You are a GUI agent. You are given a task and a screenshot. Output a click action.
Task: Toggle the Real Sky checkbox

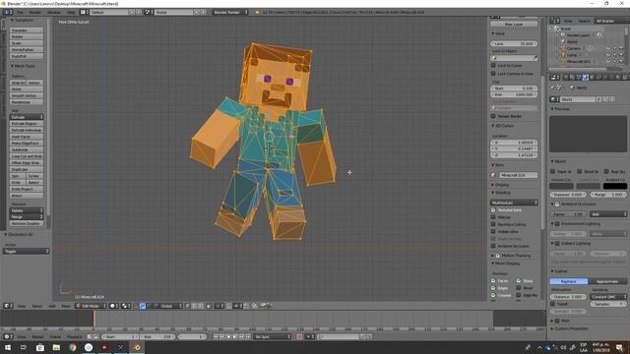click(606, 171)
